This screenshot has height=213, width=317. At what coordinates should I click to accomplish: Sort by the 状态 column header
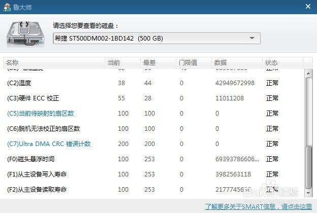282,62
